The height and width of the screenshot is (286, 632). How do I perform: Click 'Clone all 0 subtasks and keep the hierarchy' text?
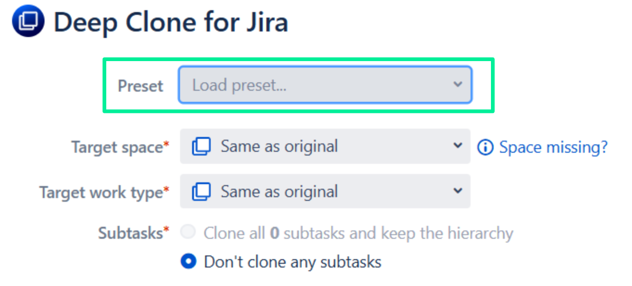pyautogui.click(x=358, y=233)
